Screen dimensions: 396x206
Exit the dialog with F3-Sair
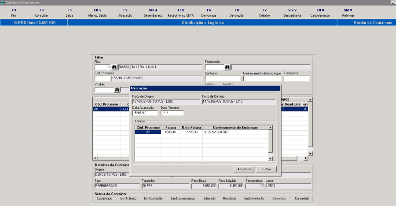(x=266, y=169)
